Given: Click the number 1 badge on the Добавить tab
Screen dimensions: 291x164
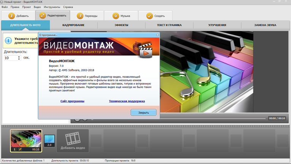Looking at the screenshot, I should (11, 16).
